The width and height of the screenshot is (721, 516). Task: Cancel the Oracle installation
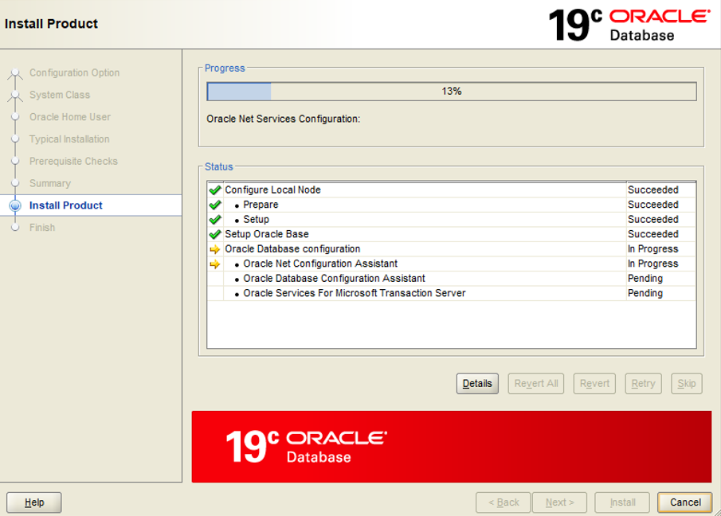coord(684,502)
